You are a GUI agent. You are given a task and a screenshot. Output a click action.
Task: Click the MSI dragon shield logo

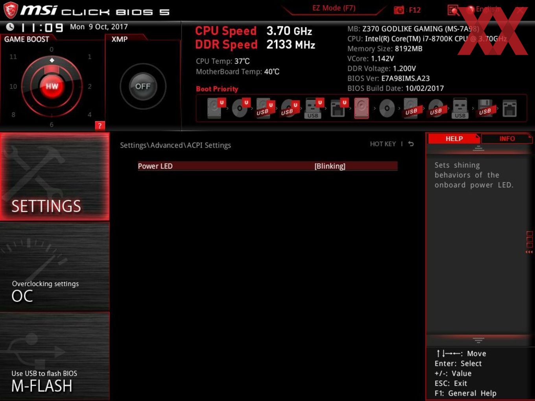(10, 10)
